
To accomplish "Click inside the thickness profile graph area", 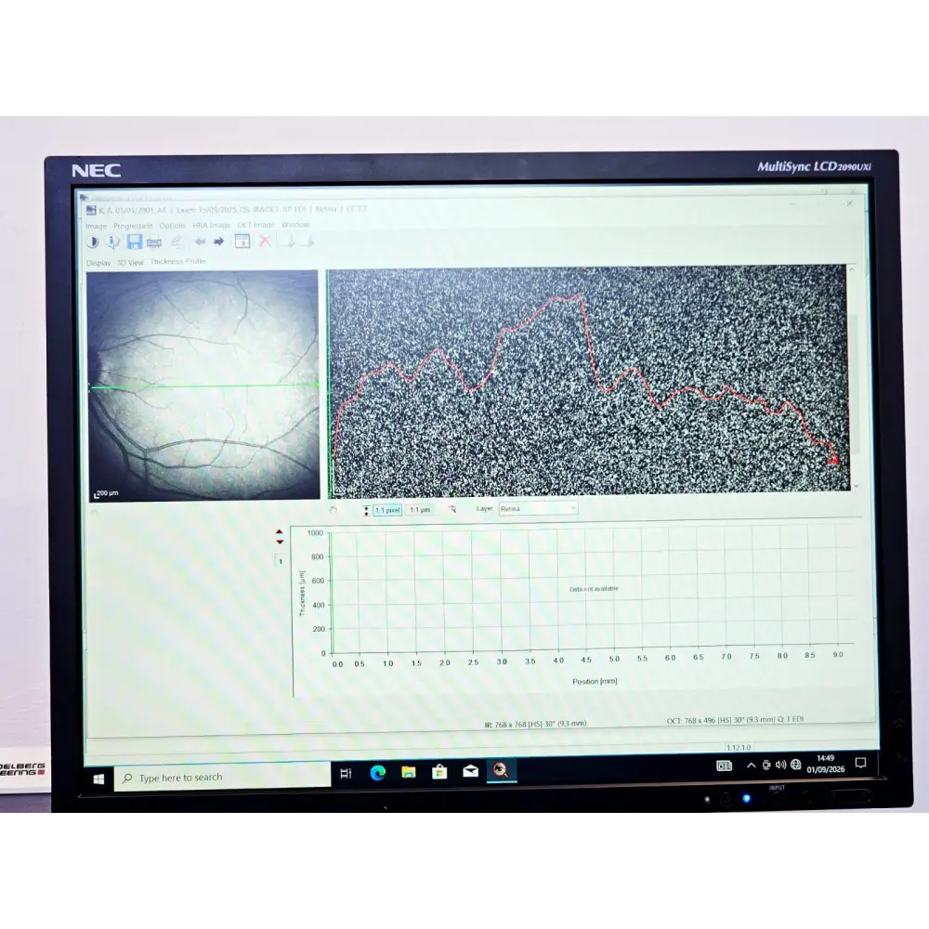I will (591, 590).
